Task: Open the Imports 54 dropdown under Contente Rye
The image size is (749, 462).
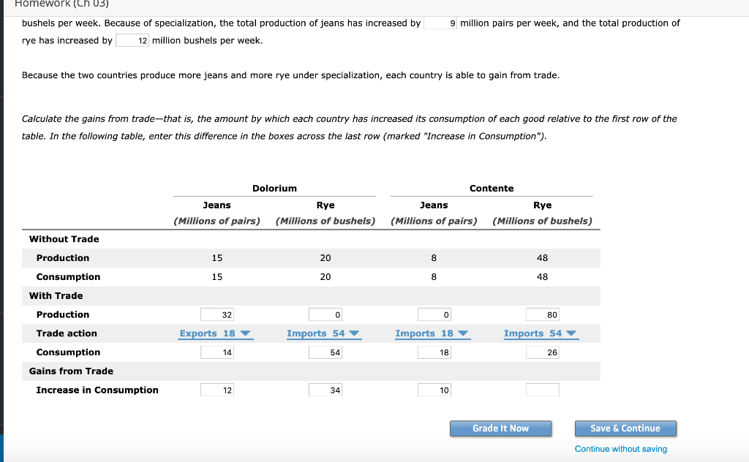Action: pyautogui.click(x=540, y=333)
